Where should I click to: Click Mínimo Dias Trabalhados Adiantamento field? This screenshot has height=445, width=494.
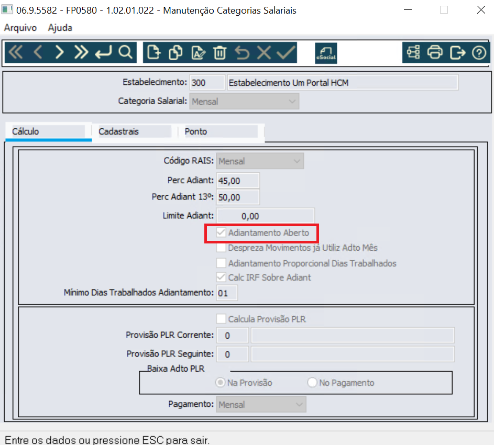[x=227, y=293]
